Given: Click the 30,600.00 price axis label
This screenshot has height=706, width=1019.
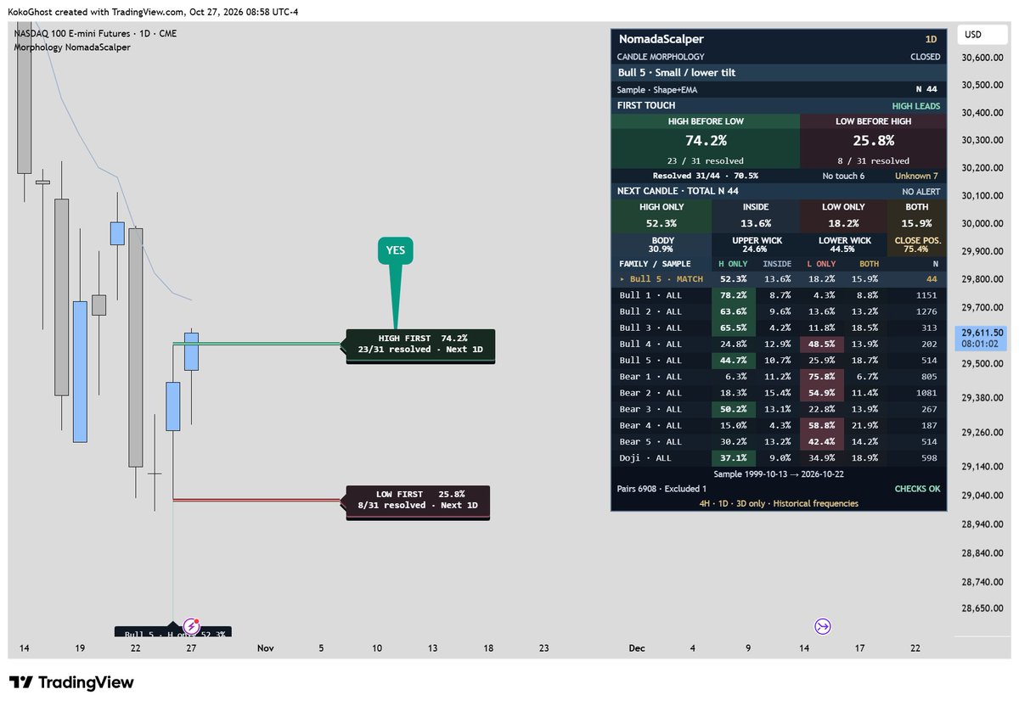Looking at the screenshot, I should tap(982, 58).
